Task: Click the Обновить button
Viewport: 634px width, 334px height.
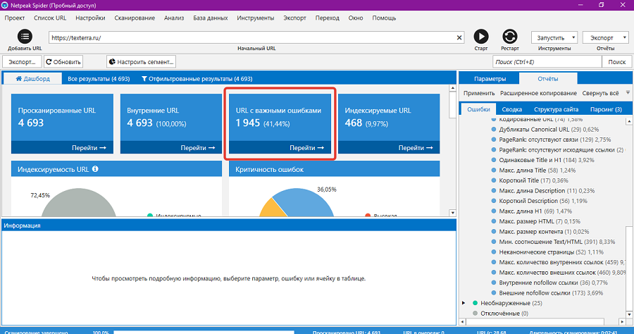Action: tap(63, 62)
